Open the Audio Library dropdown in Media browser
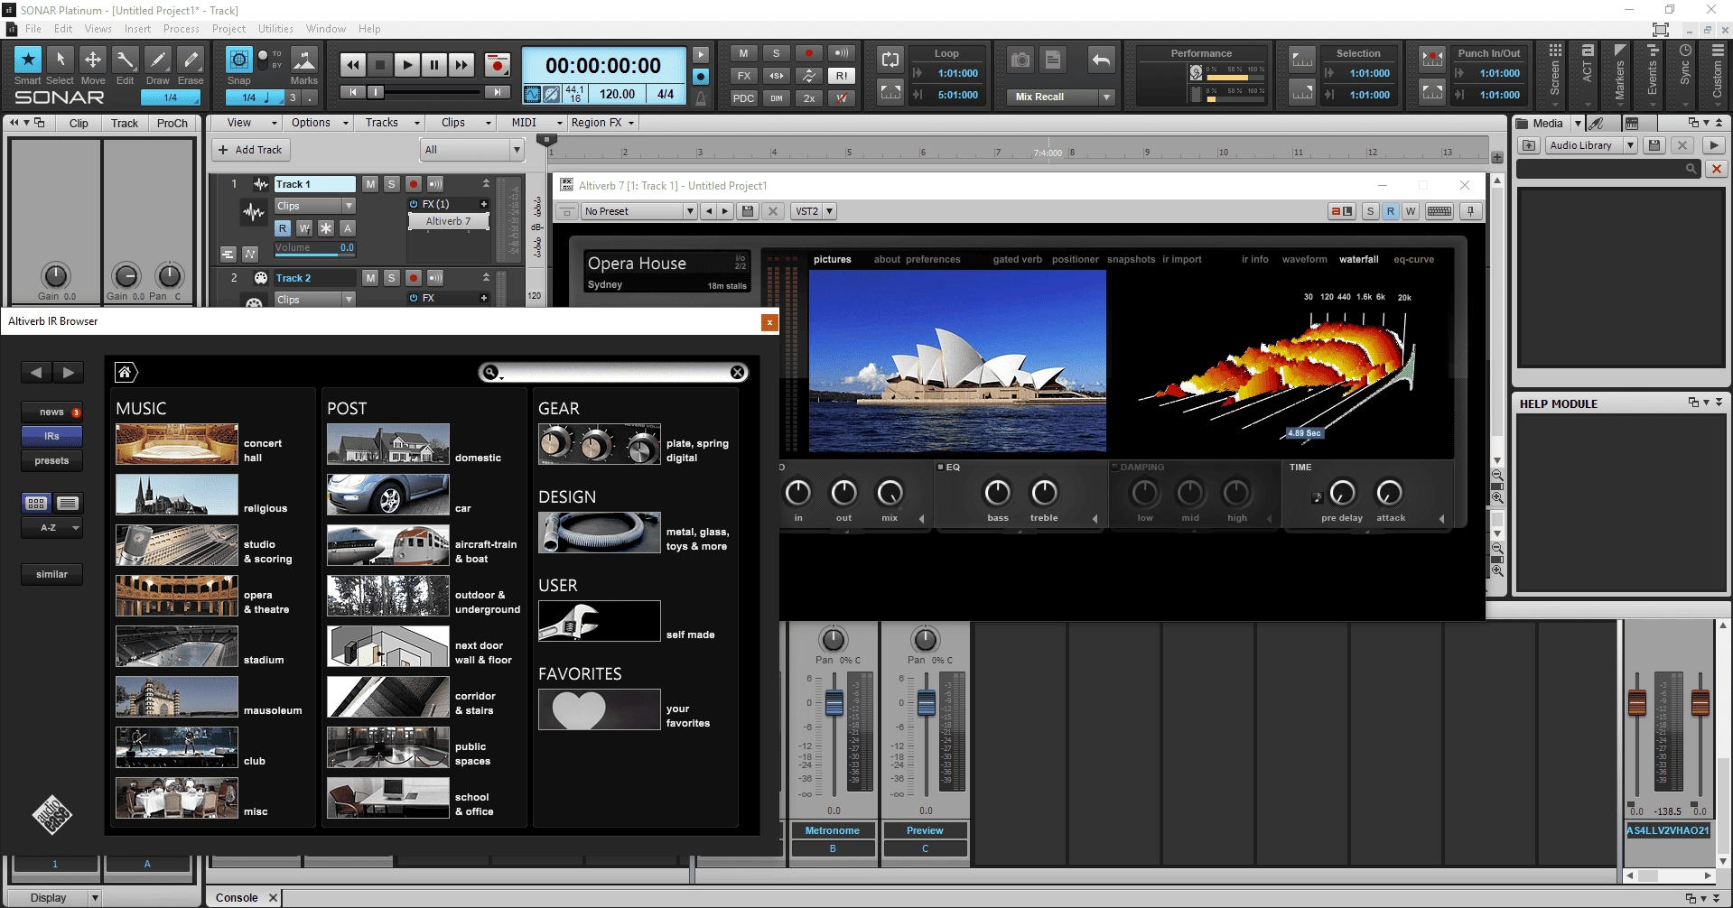This screenshot has width=1733, height=908. click(x=1591, y=145)
